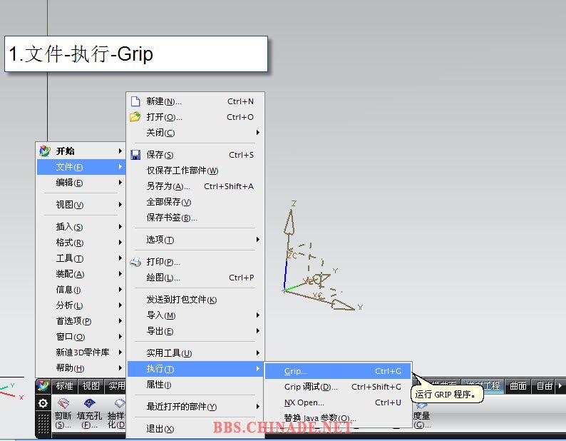The height and width of the screenshot is (441, 566).
Task: Choose 发送到打包文件(K) entry
Action: click(x=195, y=299)
